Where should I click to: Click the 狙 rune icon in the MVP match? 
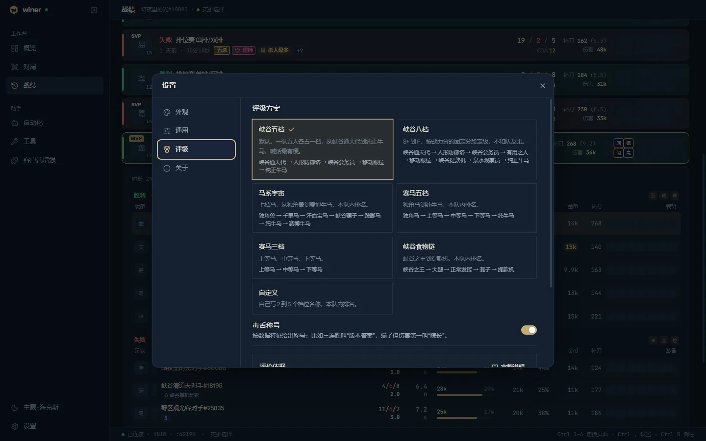[x=629, y=143]
